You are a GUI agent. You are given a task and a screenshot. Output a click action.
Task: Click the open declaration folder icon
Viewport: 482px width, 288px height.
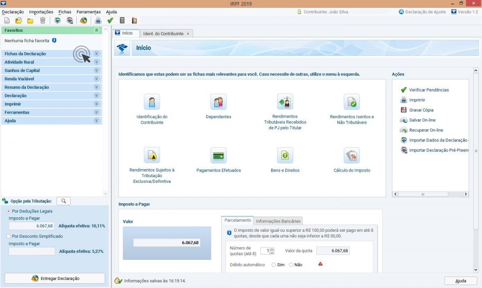click(x=18, y=20)
